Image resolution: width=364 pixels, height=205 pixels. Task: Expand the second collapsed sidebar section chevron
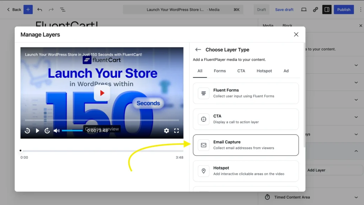[356, 82]
